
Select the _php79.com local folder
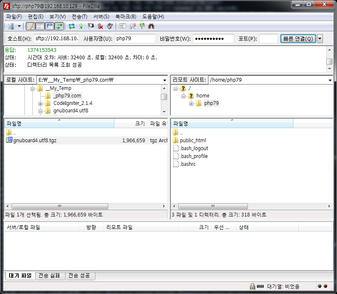(67, 96)
